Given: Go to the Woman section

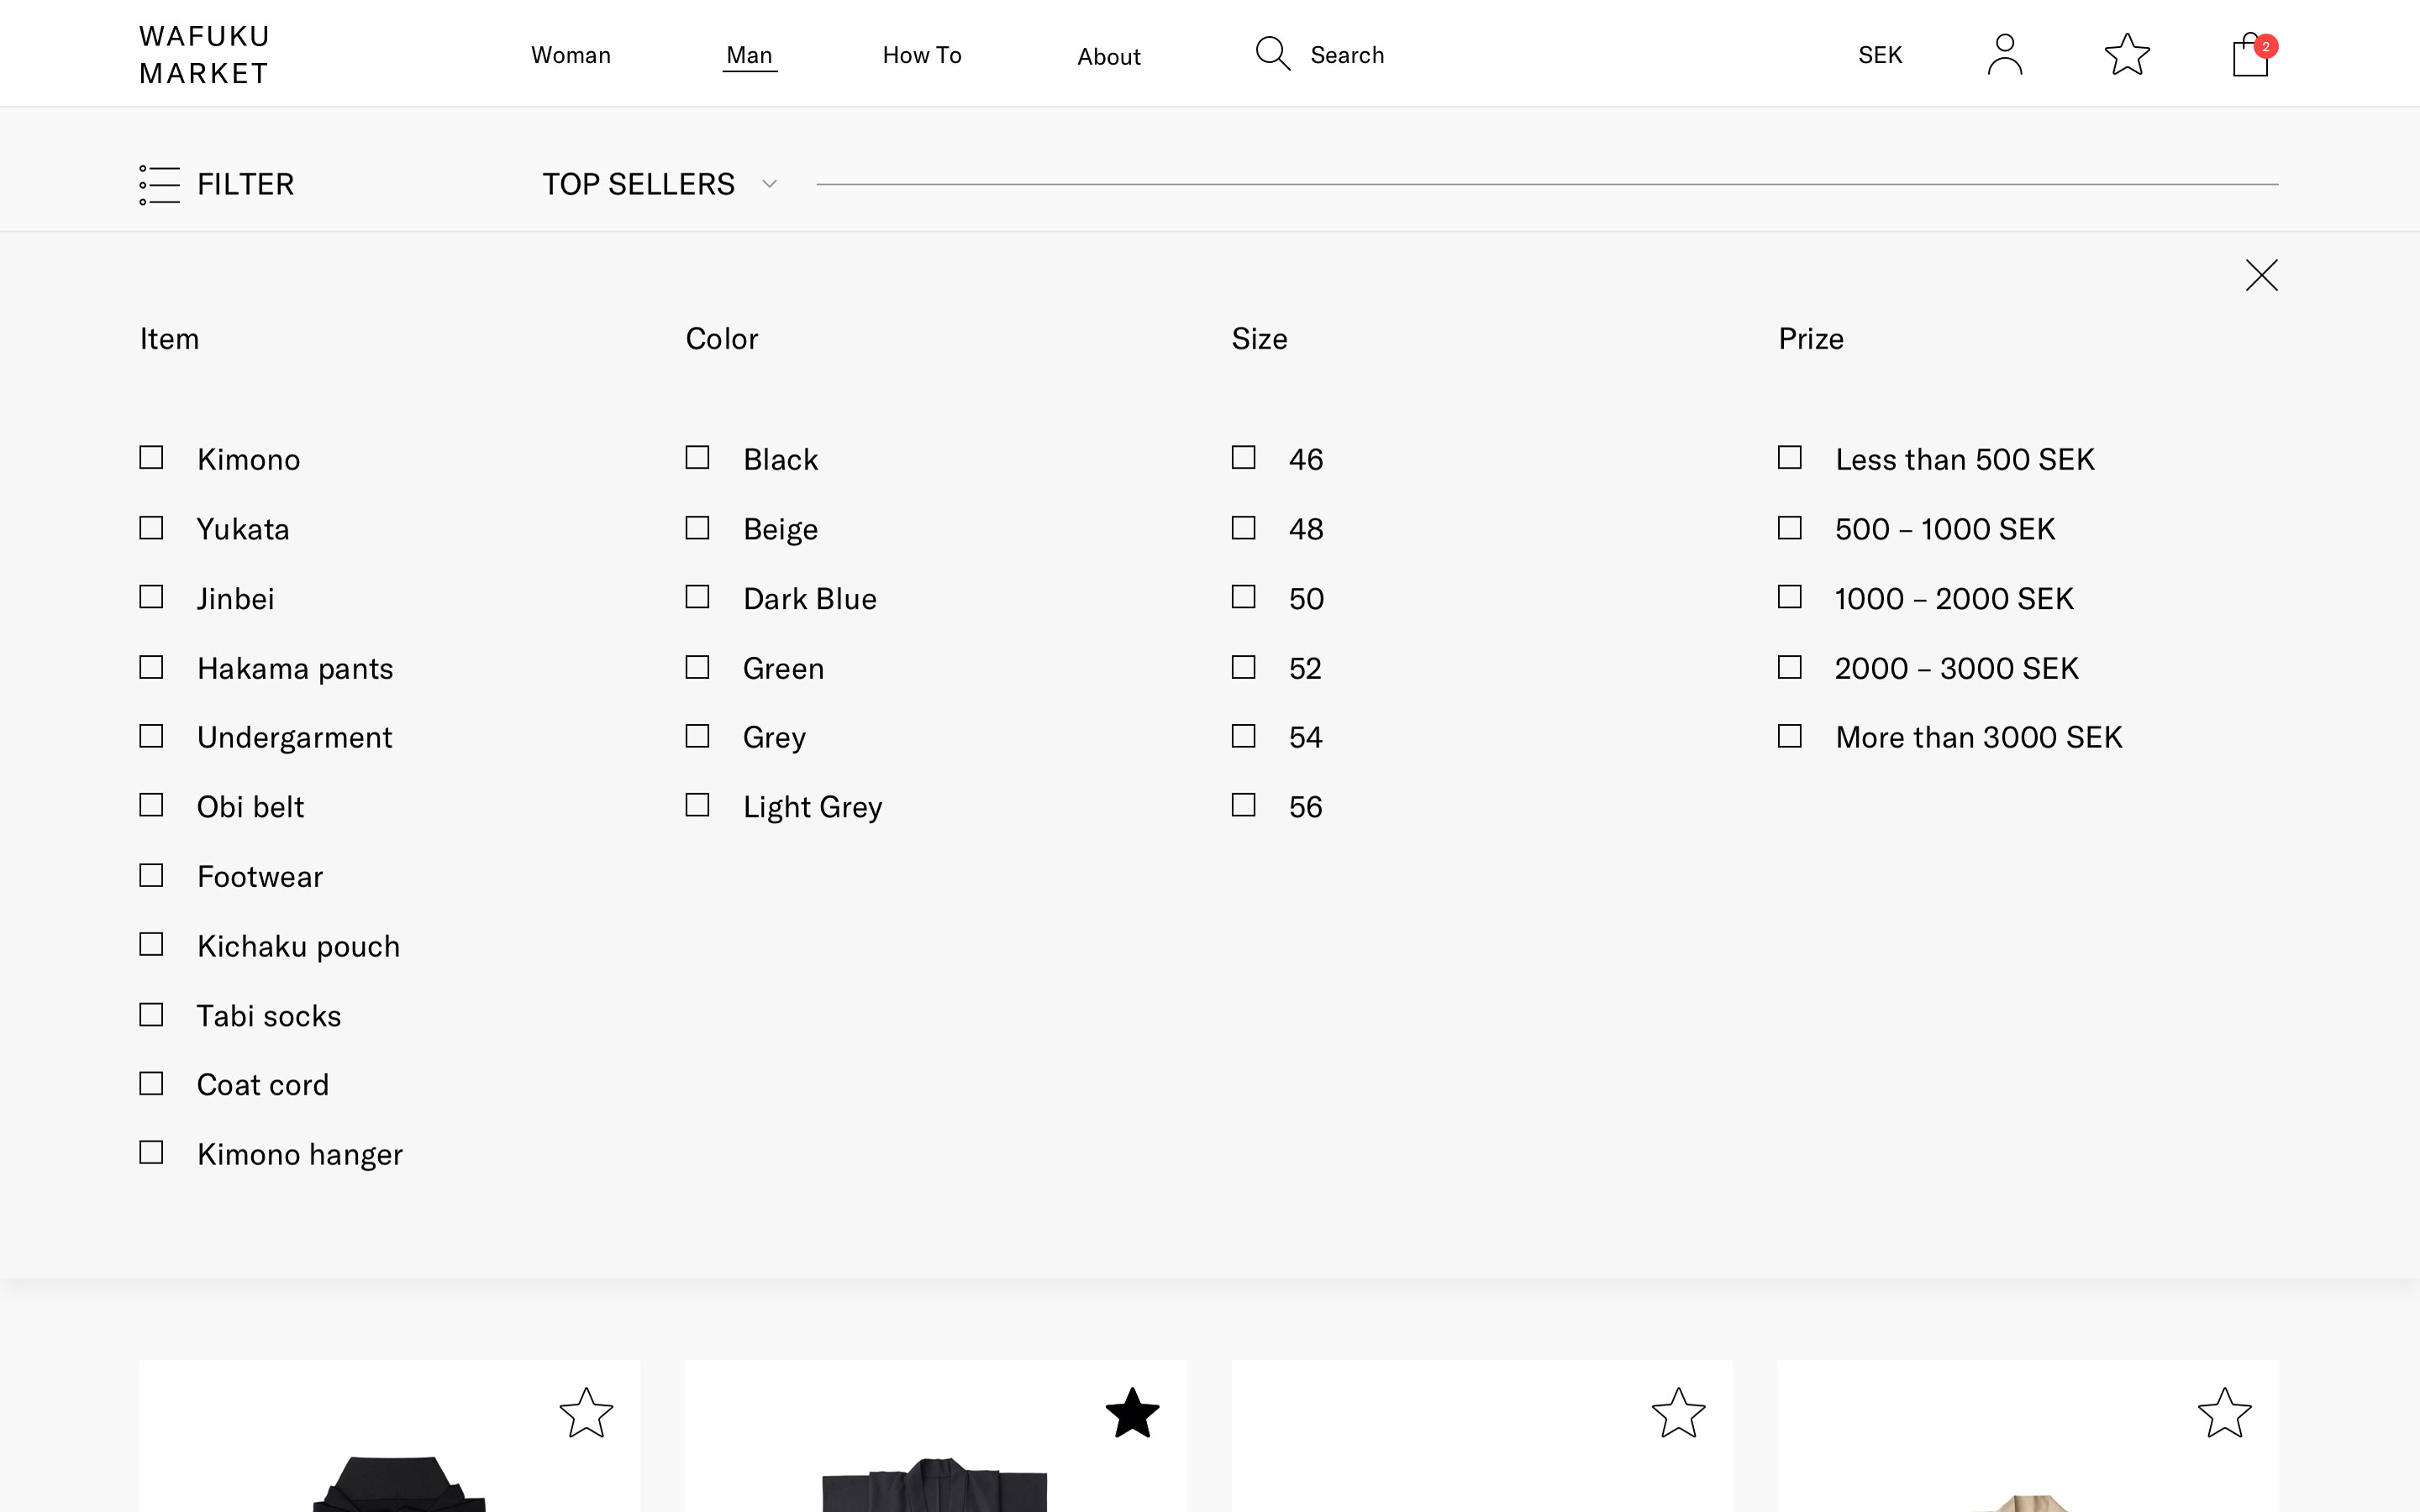Looking at the screenshot, I should click(571, 55).
